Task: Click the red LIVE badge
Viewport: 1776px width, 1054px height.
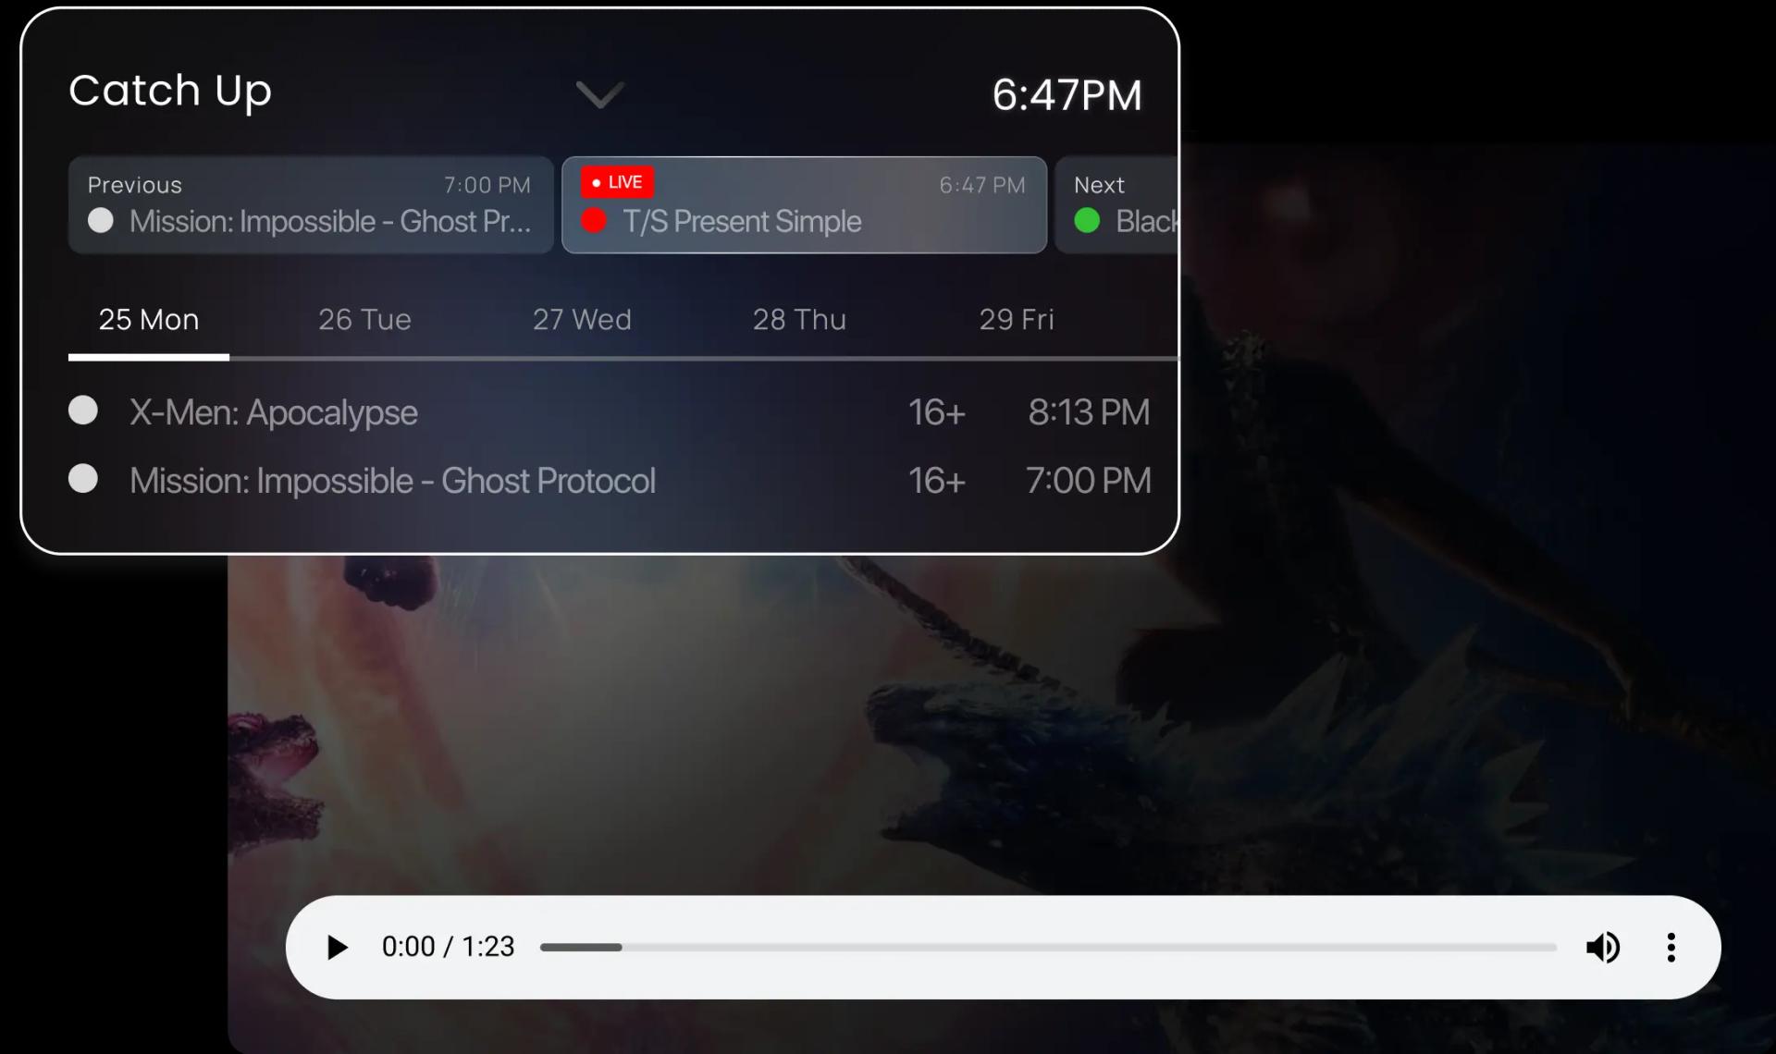Action: coord(617,182)
